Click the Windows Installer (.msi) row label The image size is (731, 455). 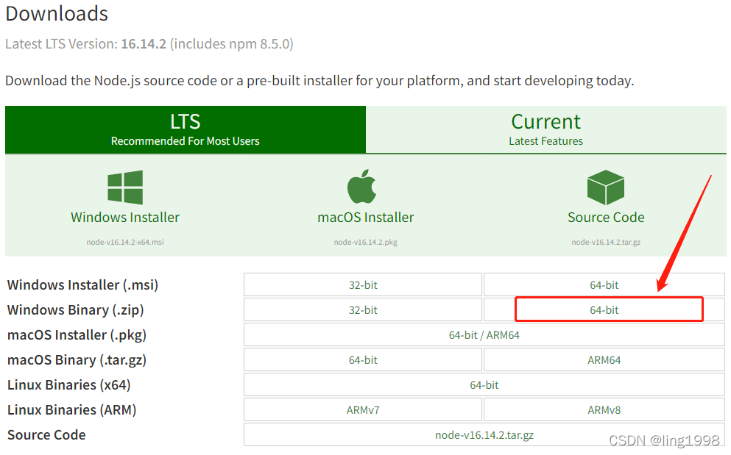[82, 285]
